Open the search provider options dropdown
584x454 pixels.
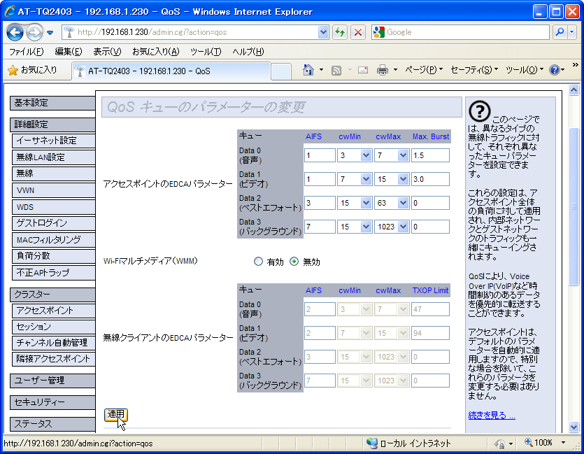coord(572,32)
